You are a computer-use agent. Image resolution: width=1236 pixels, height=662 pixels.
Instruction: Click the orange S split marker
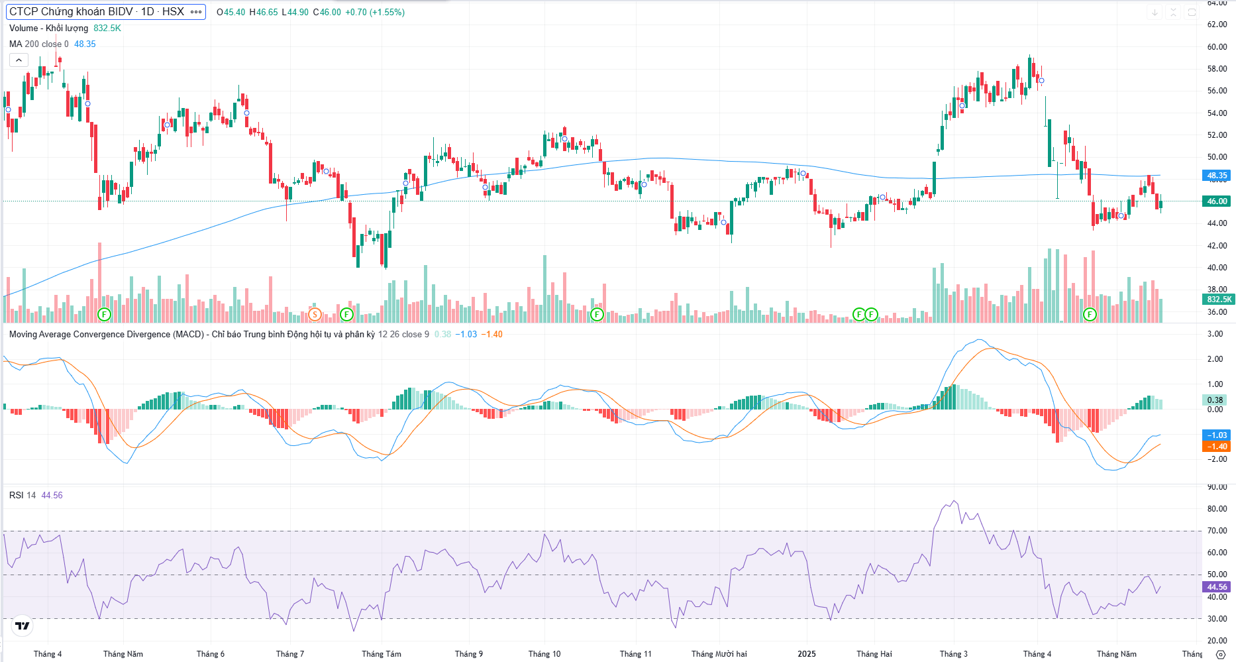click(315, 314)
